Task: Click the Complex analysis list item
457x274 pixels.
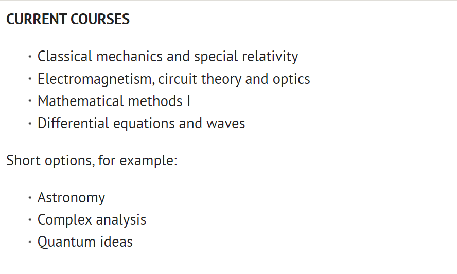Action: [92, 220]
